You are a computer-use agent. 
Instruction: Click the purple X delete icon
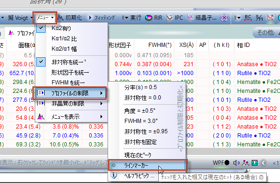[224, 18]
